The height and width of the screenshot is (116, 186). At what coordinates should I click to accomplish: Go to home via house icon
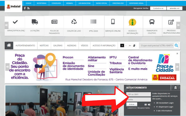(x=9, y=45)
